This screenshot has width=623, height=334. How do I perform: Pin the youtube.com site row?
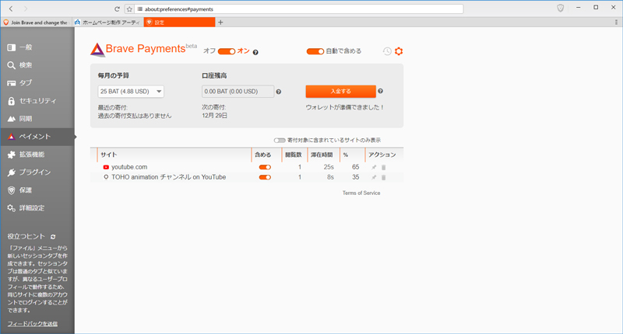click(x=374, y=167)
